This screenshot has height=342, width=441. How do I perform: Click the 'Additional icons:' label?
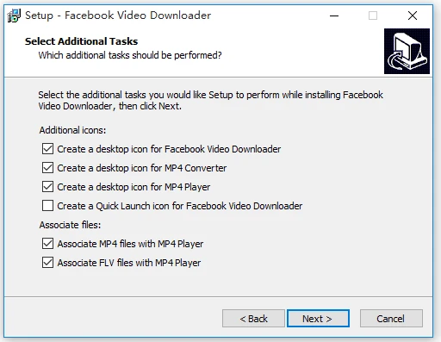[72, 130]
